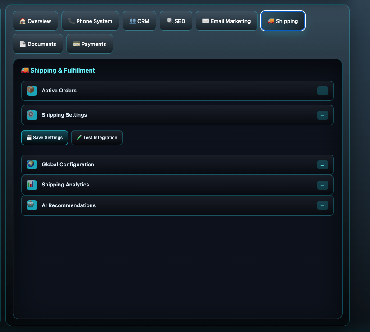Click the truck icon in Shipping heading
The width and height of the screenshot is (370, 332).
click(25, 70)
